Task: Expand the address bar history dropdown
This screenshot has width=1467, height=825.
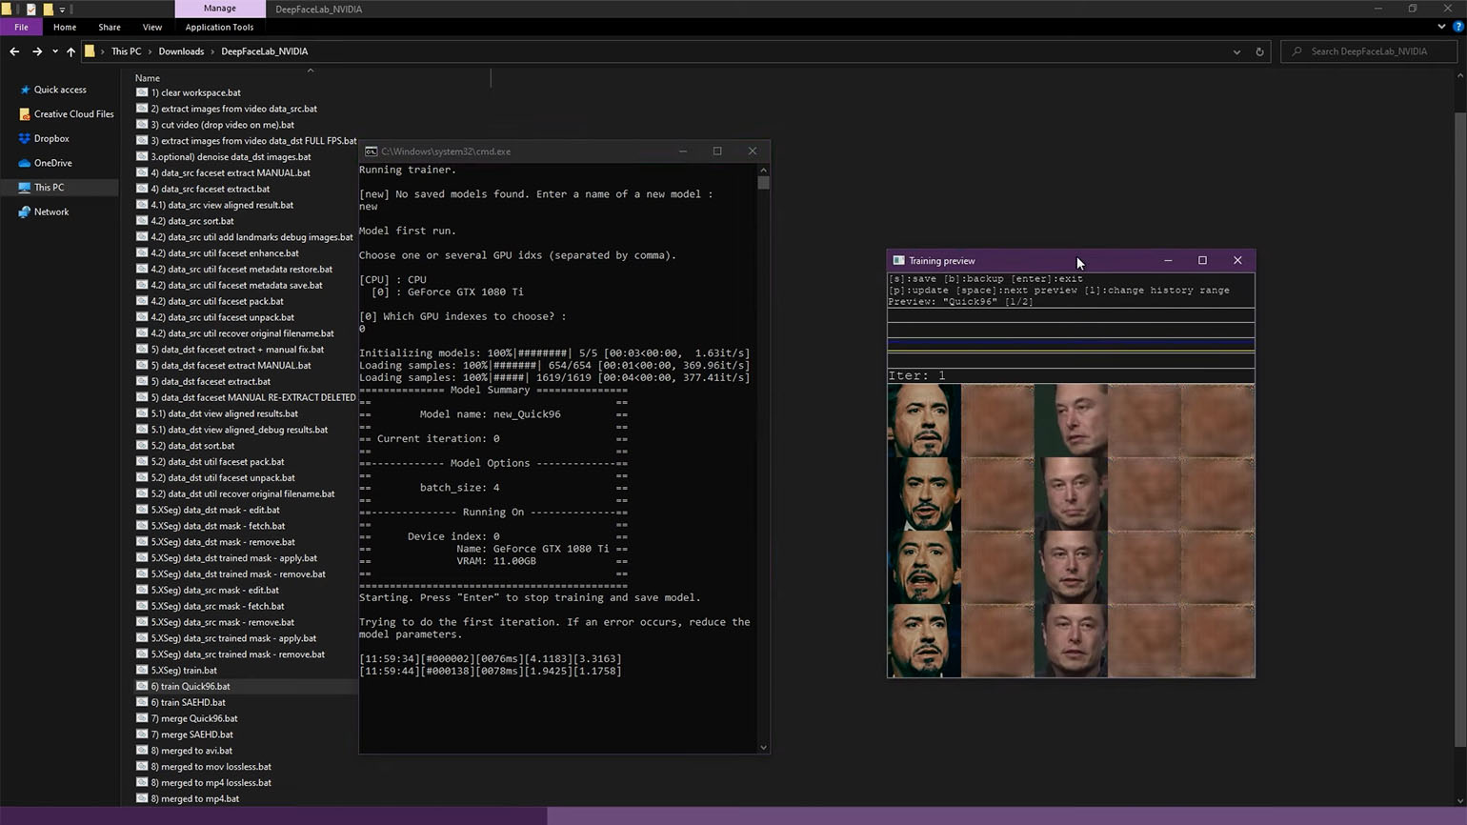Action: 1236,51
